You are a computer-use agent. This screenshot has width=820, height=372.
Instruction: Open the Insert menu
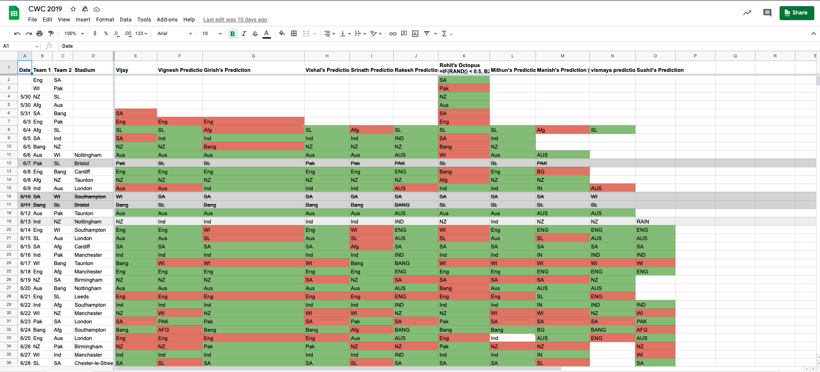[83, 20]
